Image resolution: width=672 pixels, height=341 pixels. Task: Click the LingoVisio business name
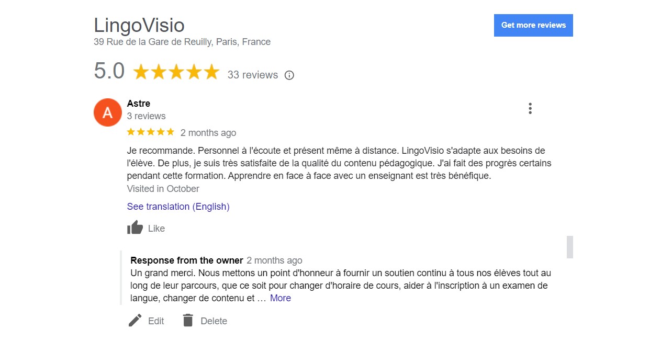(x=139, y=25)
